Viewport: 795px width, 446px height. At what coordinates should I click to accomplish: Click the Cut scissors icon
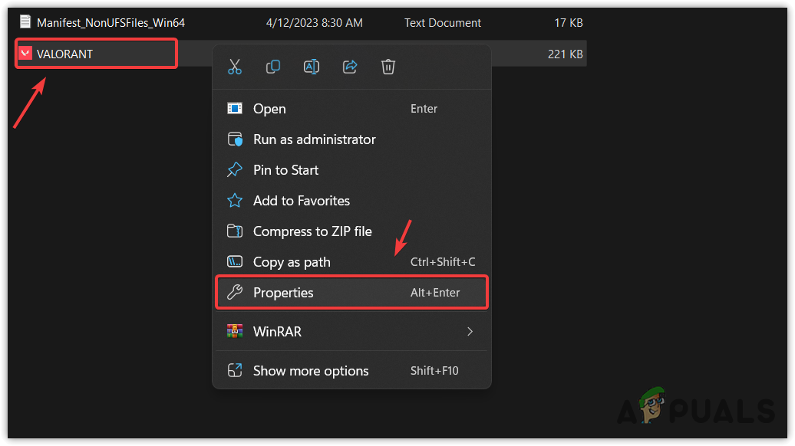coord(235,67)
